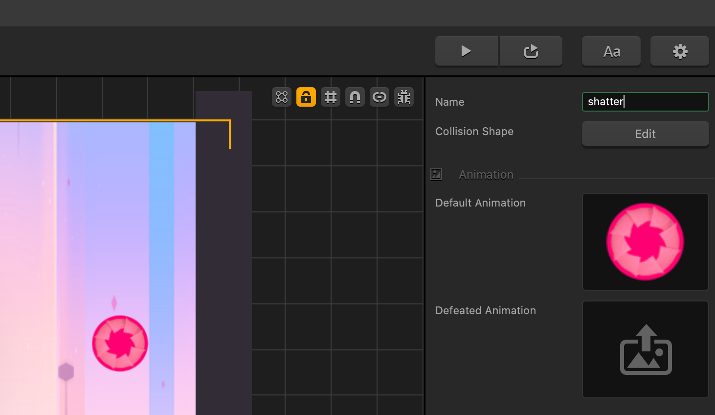Collapse section via Animation image icon
The height and width of the screenshot is (415, 715).
pyautogui.click(x=436, y=175)
